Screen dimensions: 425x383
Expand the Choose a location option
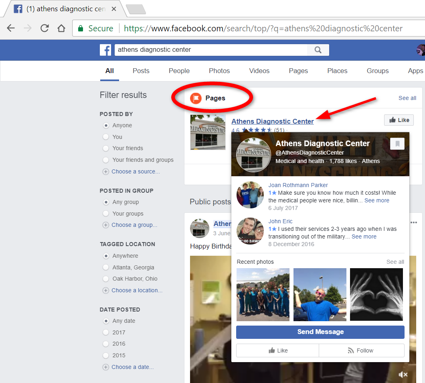pos(137,290)
